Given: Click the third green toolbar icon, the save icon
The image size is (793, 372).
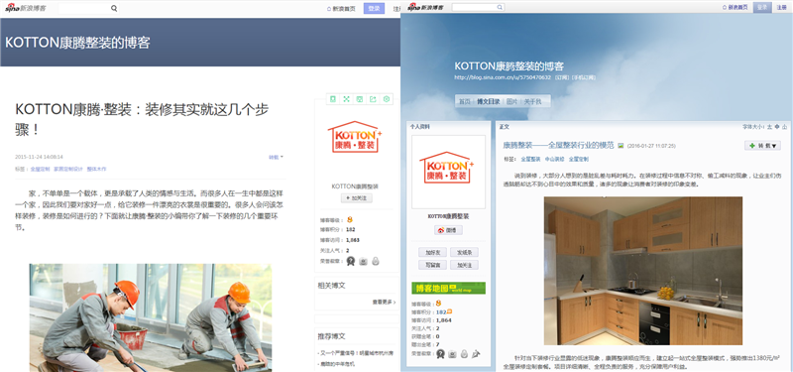Looking at the screenshot, I should 360,99.
